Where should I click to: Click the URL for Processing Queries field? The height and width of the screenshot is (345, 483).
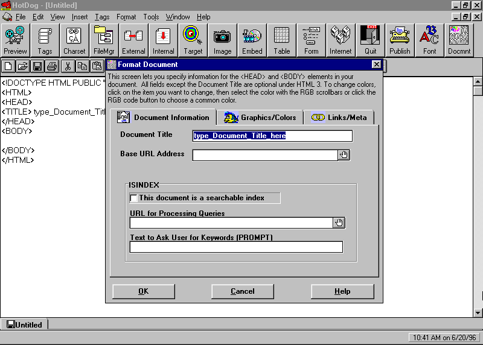tap(231, 223)
